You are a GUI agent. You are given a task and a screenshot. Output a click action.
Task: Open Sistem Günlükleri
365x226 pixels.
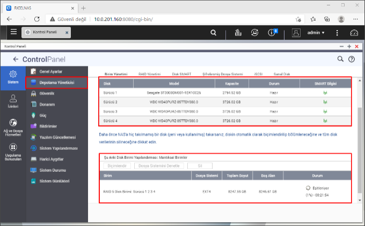pos(57,181)
